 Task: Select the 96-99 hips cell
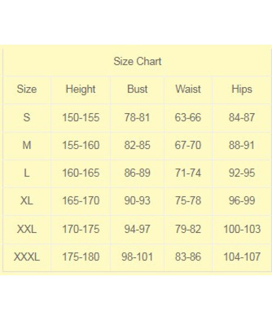tap(242, 201)
